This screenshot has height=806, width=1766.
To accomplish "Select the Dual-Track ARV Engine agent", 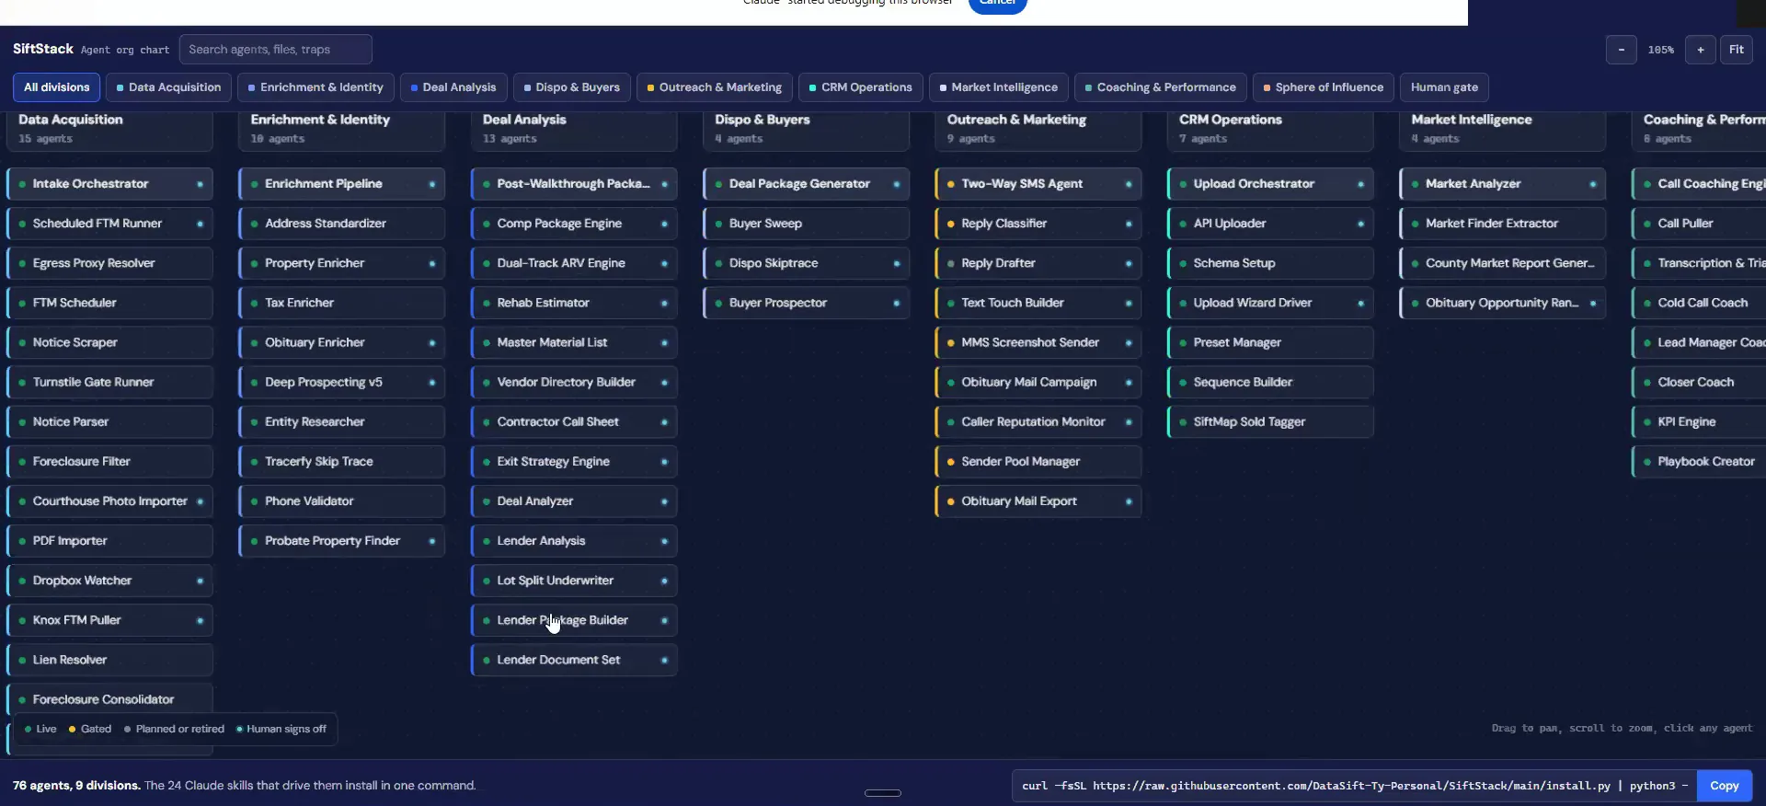I will tap(575, 263).
